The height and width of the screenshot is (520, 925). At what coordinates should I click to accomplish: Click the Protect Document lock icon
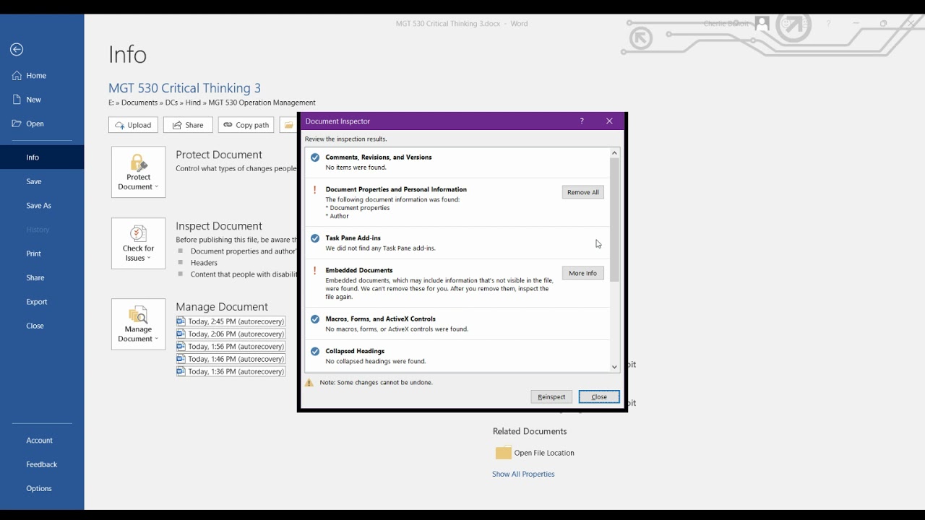click(138, 162)
